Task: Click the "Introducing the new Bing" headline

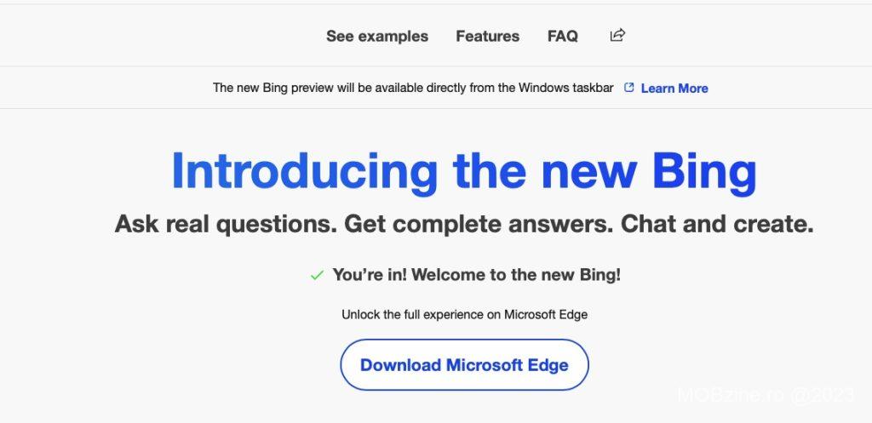Action: 463,171
